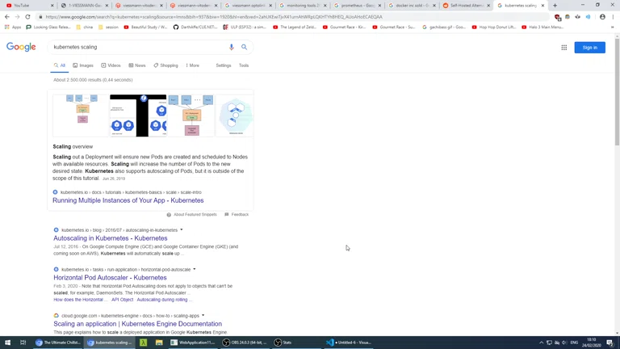
Task: Switch to the Images search tab
Action: click(x=83, y=65)
